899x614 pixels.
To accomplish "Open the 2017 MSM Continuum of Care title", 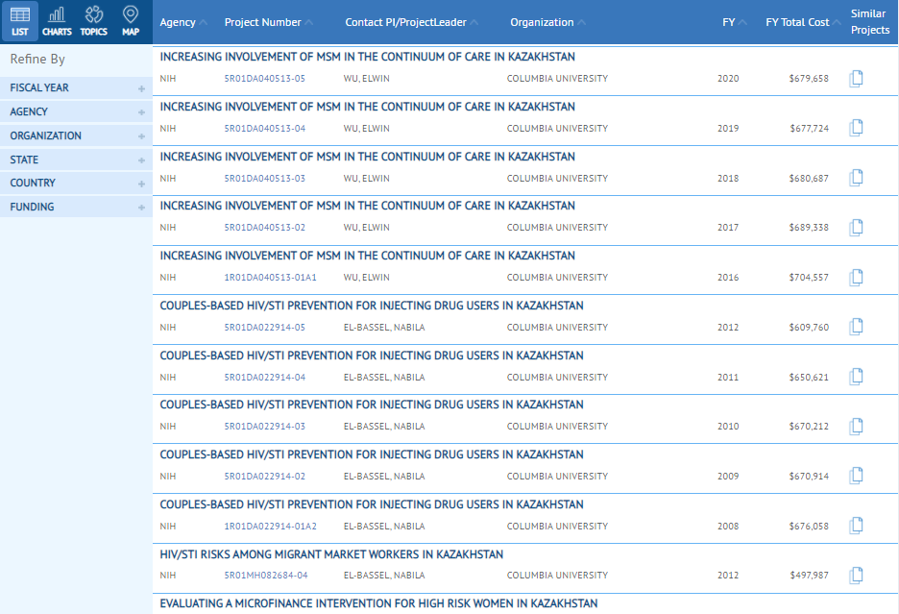I will pyautogui.click(x=368, y=206).
